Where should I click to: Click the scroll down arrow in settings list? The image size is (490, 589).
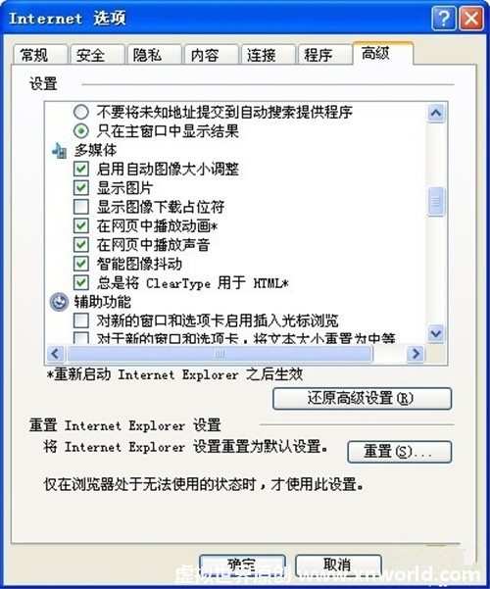pyautogui.click(x=436, y=333)
